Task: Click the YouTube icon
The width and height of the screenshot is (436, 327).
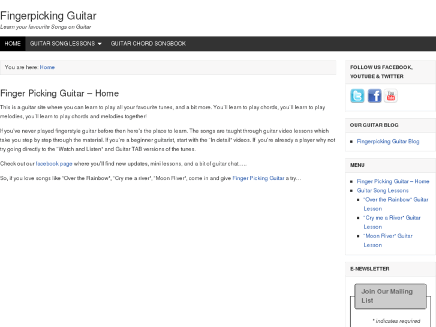Action: pyautogui.click(x=390, y=96)
